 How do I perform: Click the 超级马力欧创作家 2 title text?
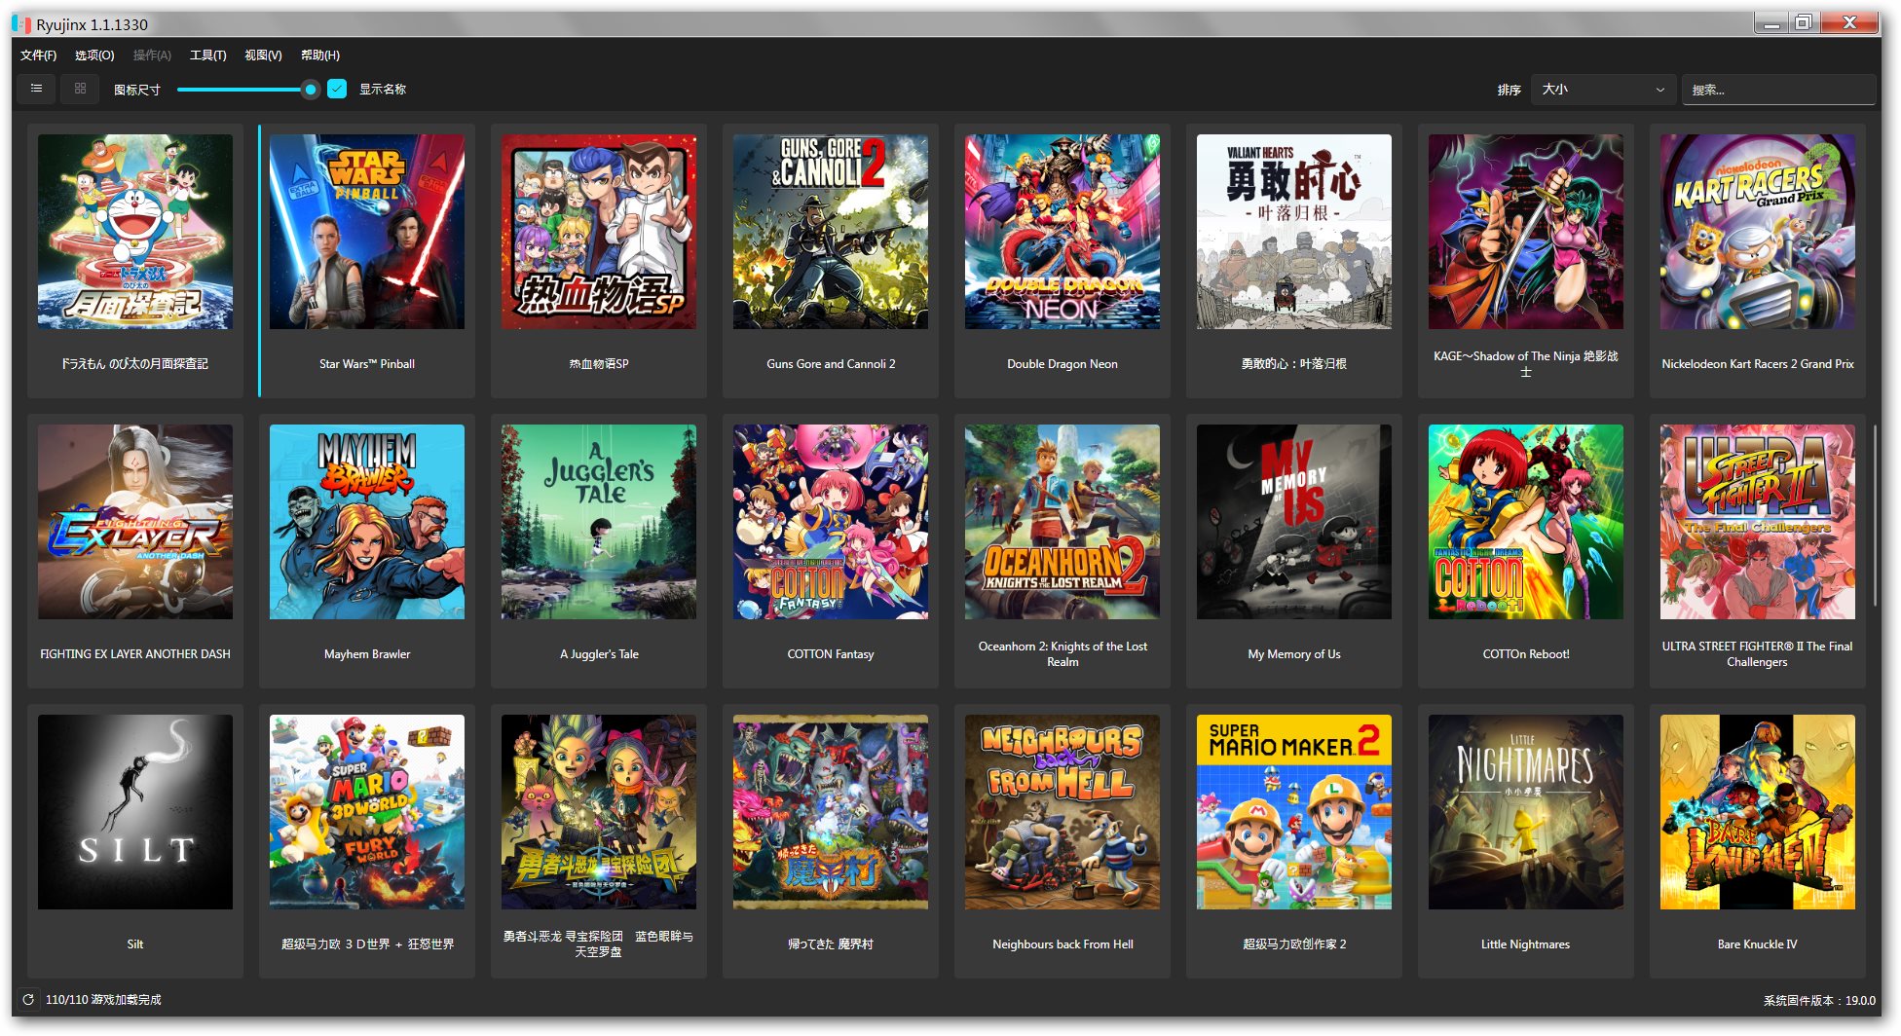[x=1294, y=944]
